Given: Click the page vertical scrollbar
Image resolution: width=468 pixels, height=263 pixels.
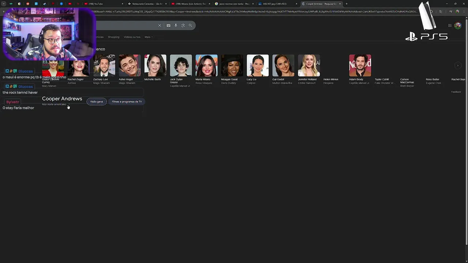Looking at the screenshot, I should coord(466,131).
